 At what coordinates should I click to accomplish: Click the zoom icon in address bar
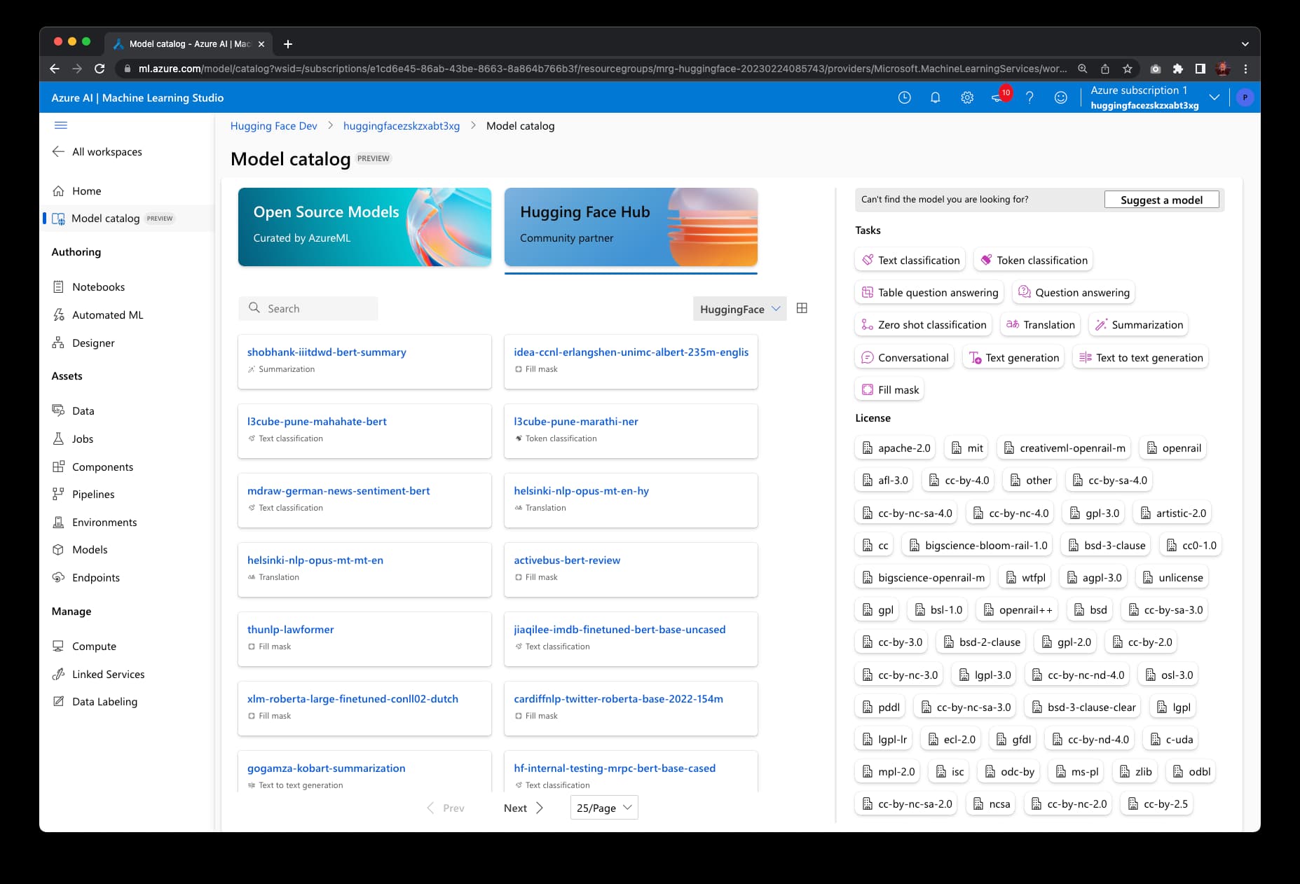point(1082,69)
